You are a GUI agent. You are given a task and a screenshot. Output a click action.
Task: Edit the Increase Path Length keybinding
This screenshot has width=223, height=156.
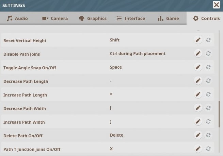pyautogui.click(x=198, y=94)
